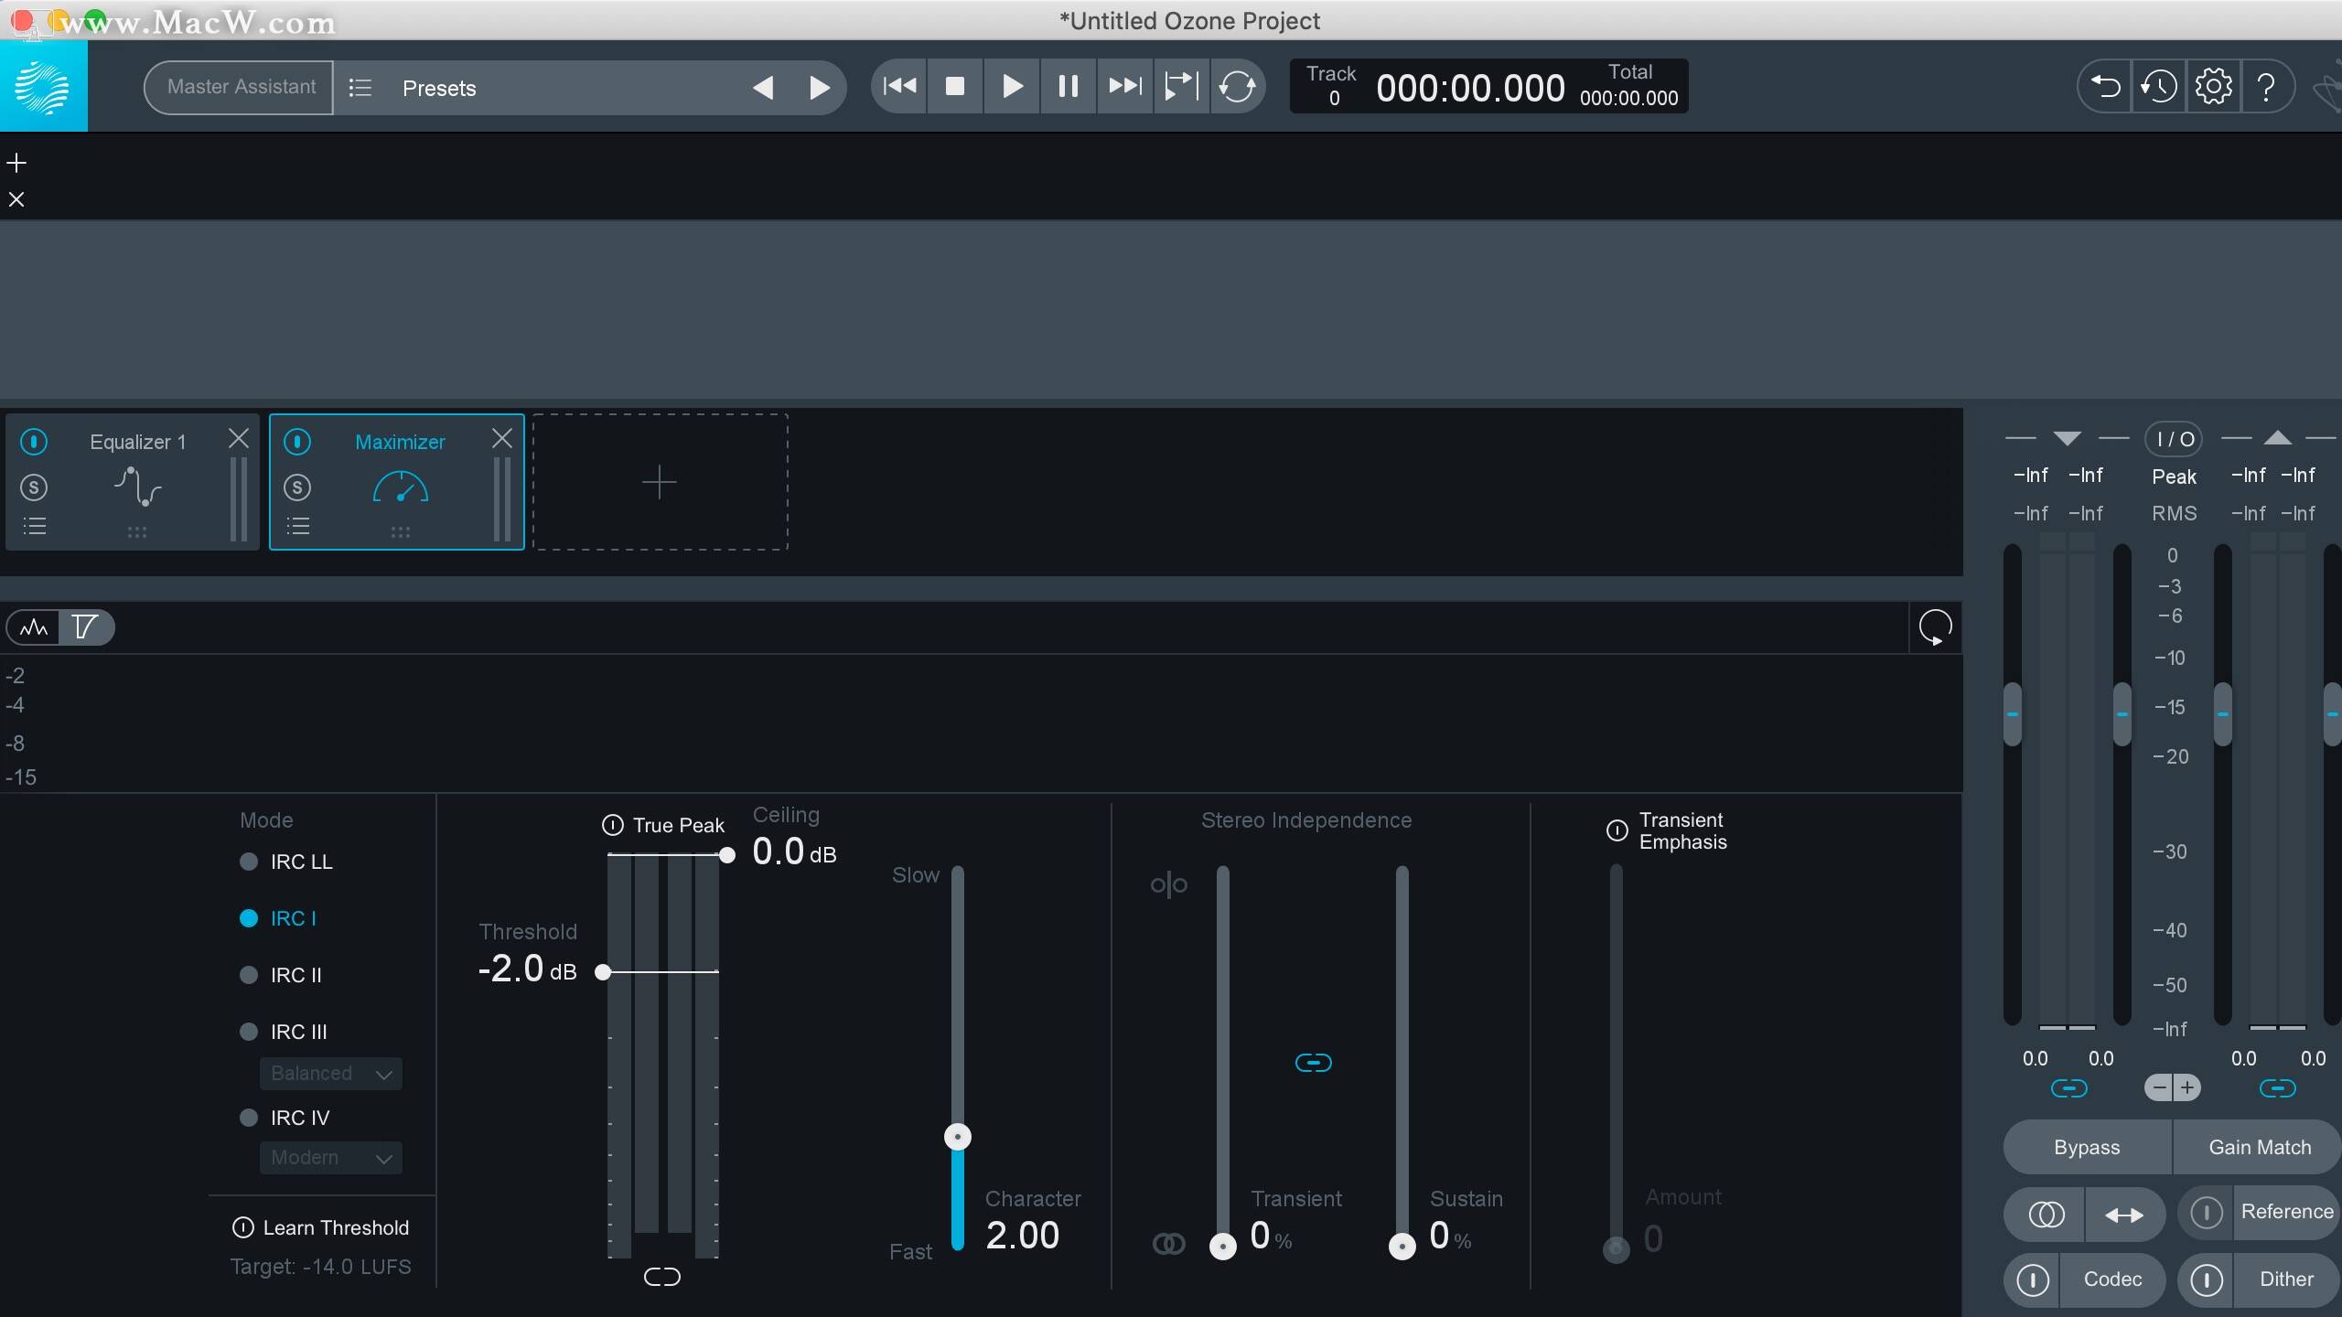
Task: Click the Ozone logo icon
Action: [44, 86]
